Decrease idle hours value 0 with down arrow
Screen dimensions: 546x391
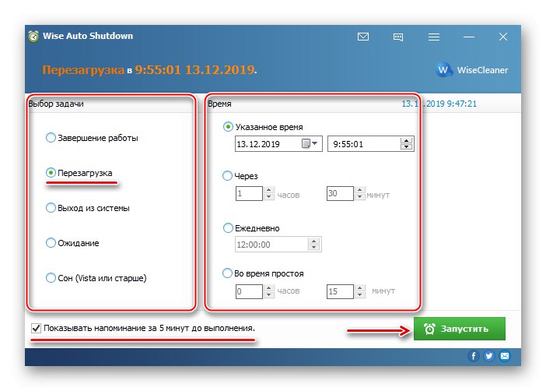(x=268, y=294)
